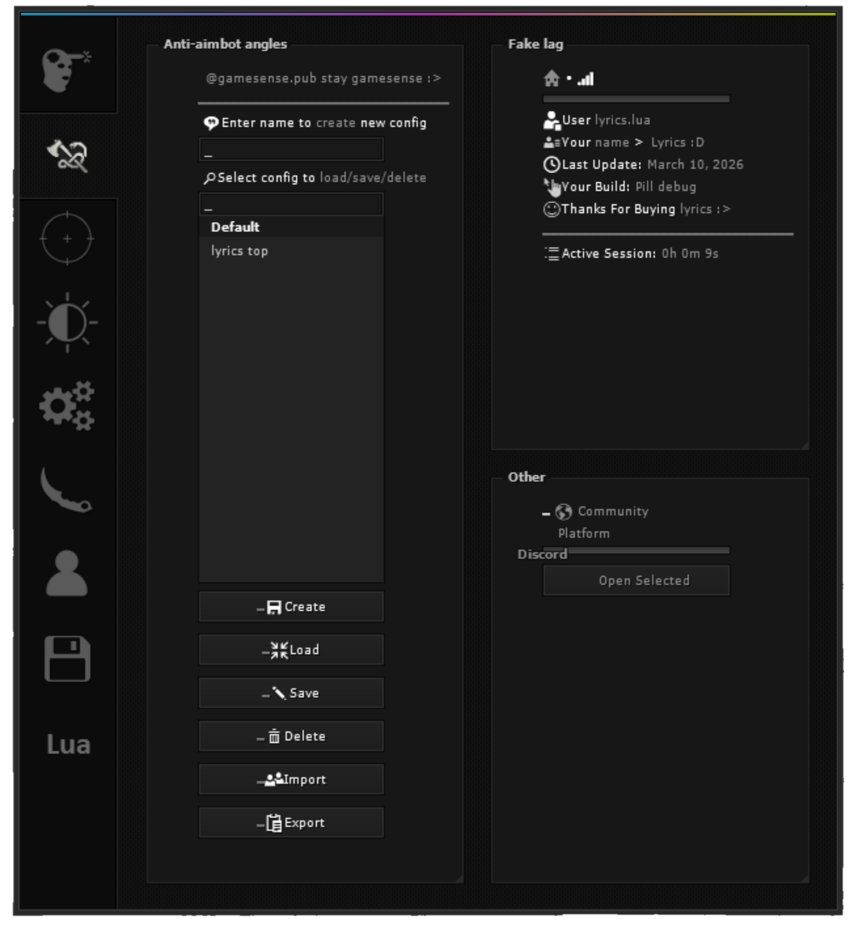
Task: Click the Load config button
Action: point(291,650)
